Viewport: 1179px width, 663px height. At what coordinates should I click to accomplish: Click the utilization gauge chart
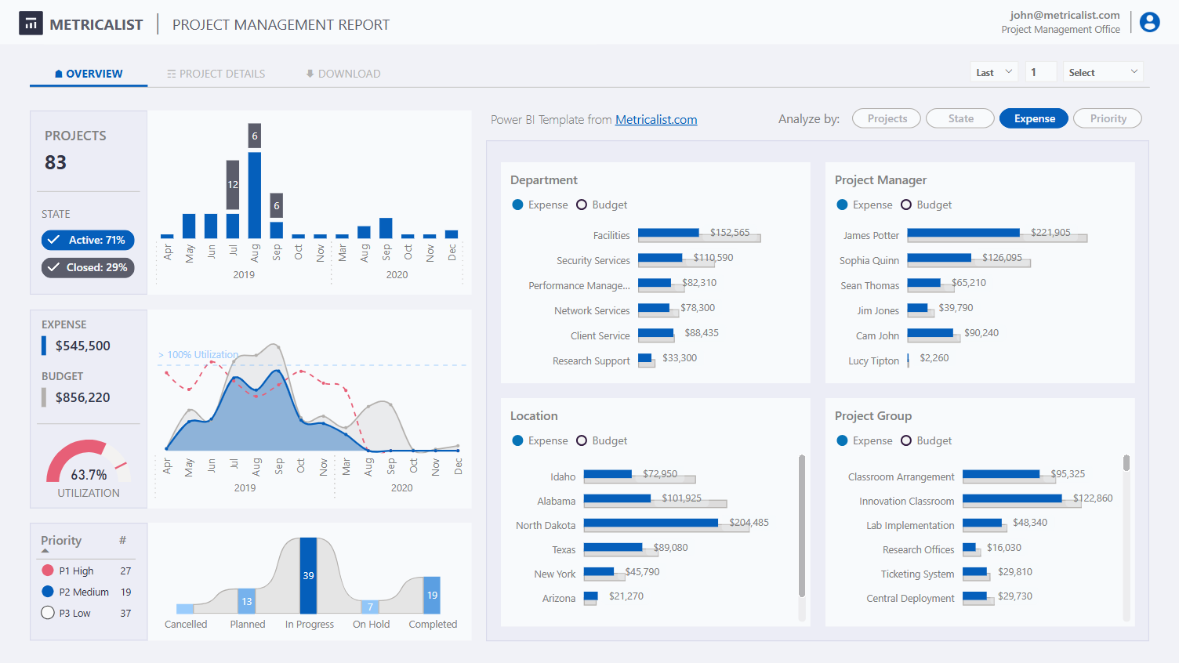pyautogui.click(x=87, y=462)
